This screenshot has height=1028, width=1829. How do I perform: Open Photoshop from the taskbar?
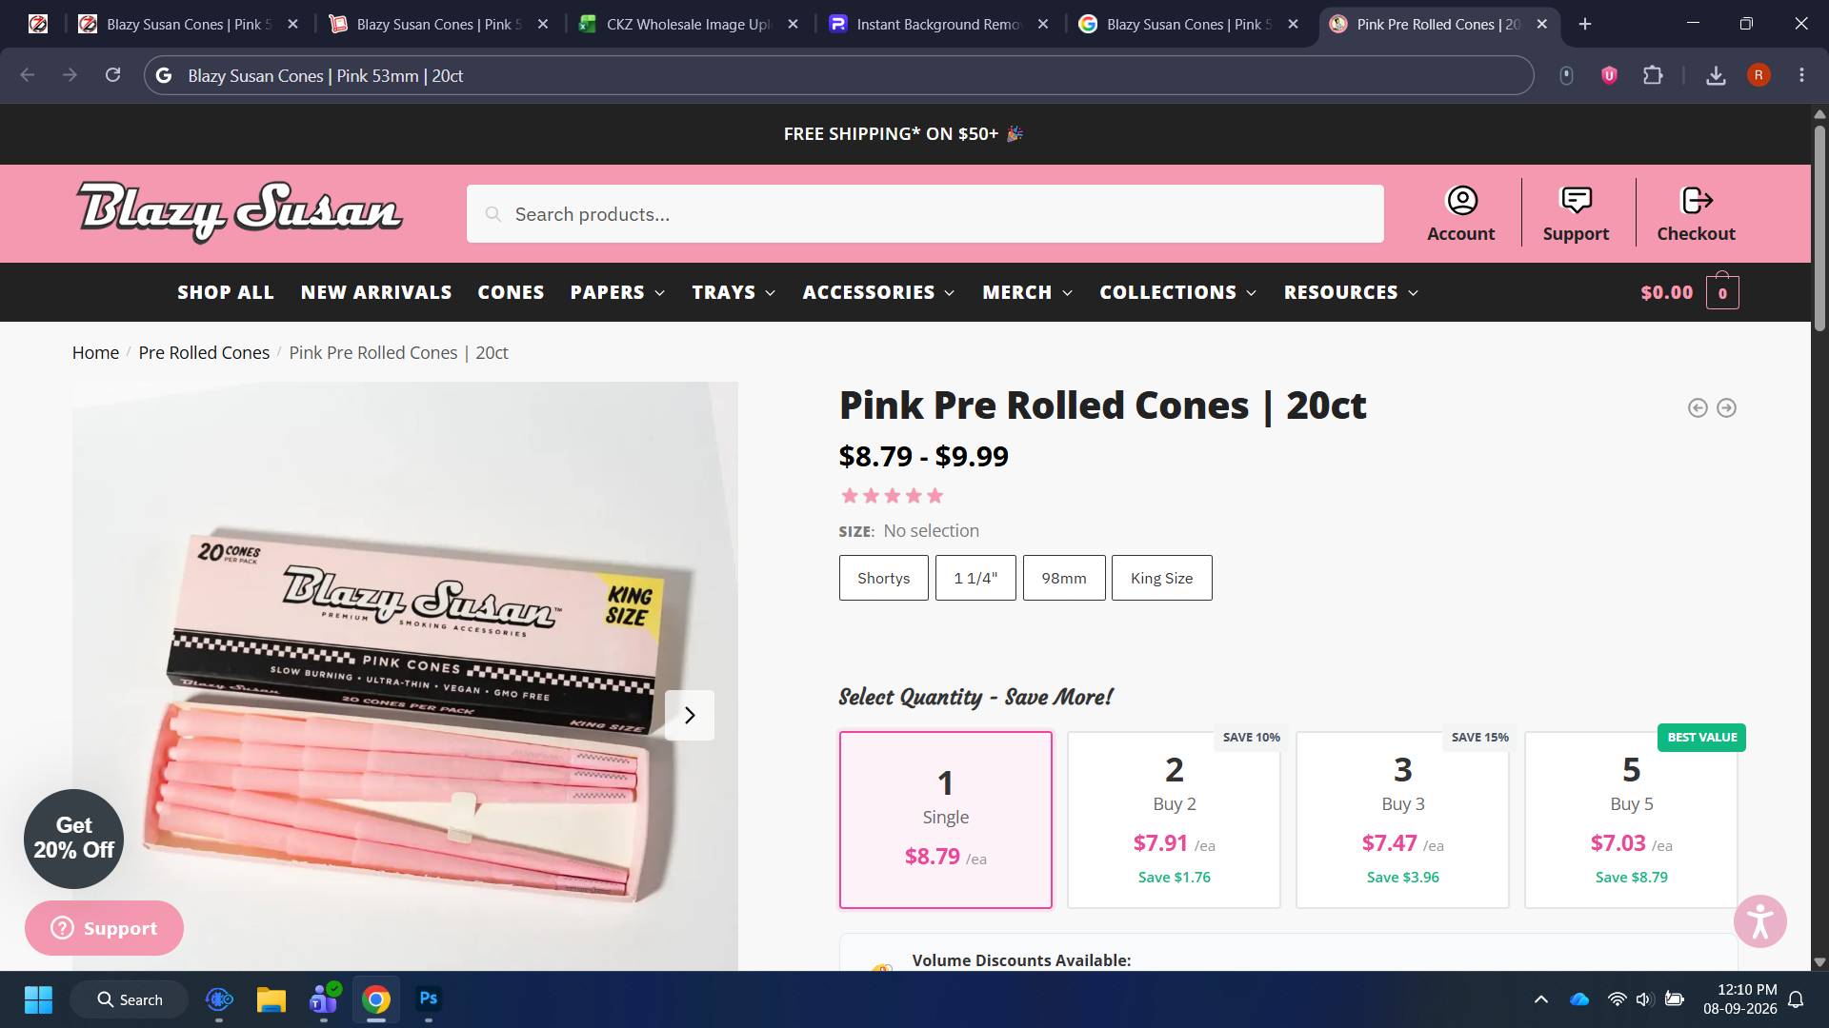pos(429,998)
